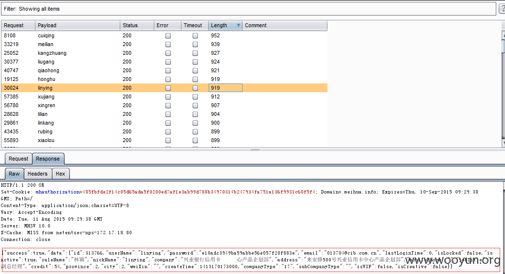Select the Hex view tab

(x=61, y=174)
